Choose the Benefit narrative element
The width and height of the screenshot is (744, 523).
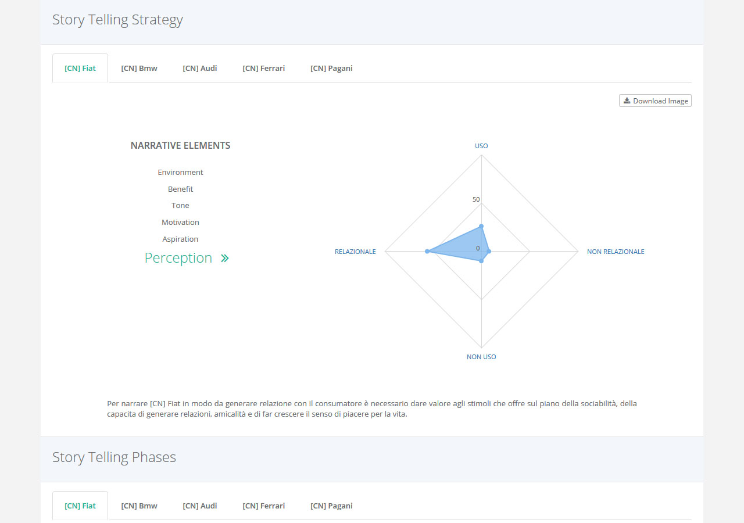pyautogui.click(x=180, y=189)
